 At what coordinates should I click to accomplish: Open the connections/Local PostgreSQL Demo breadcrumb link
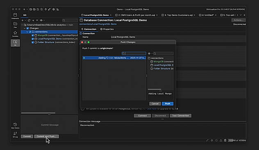click(x=98, y=24)
